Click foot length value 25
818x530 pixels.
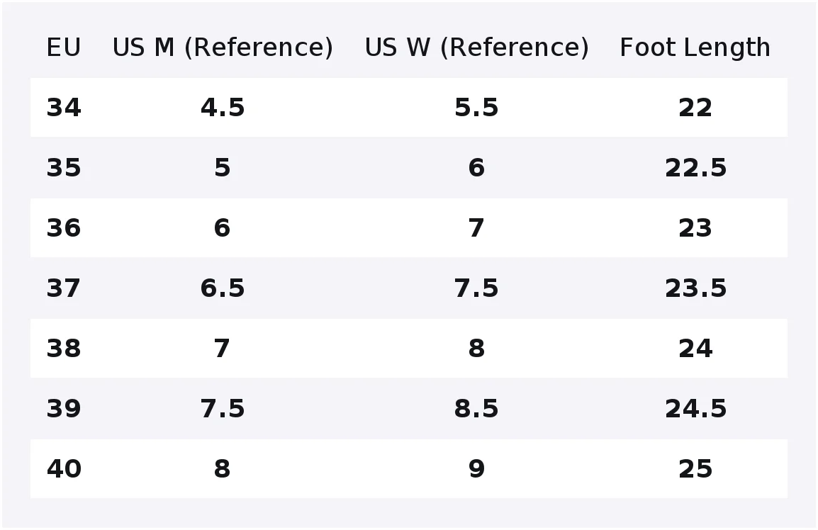click(695, 469)
